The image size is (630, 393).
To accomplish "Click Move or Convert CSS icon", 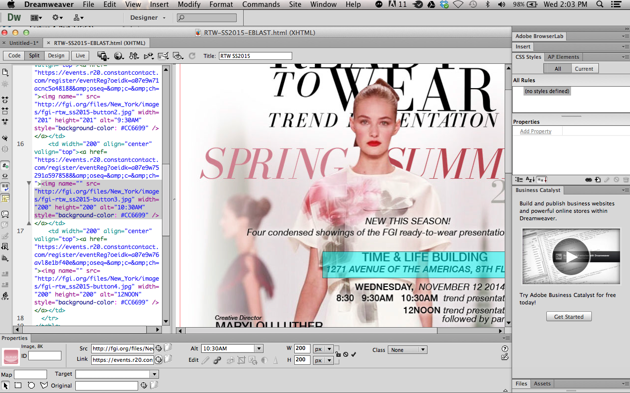I will point(5,258).
